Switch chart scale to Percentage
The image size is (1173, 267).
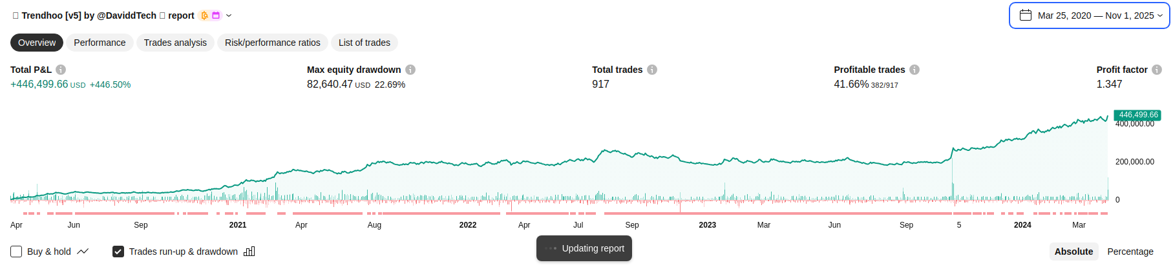click(x=1130, y=252)
